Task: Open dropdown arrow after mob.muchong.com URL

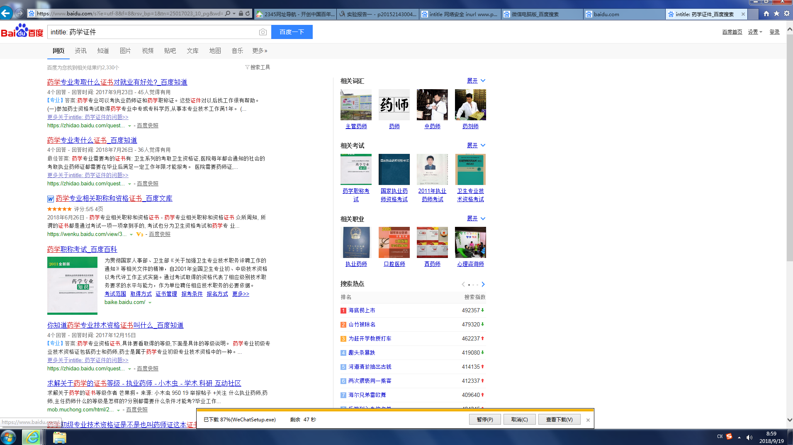Action: coord(119,410)
